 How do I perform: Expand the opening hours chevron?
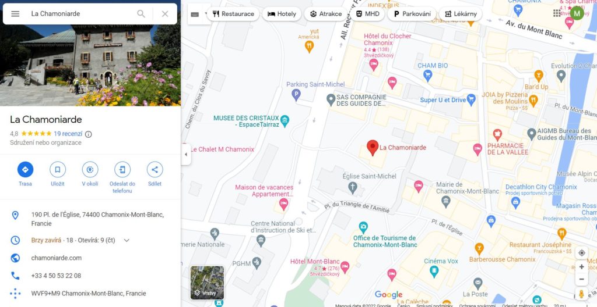(127, 240)
